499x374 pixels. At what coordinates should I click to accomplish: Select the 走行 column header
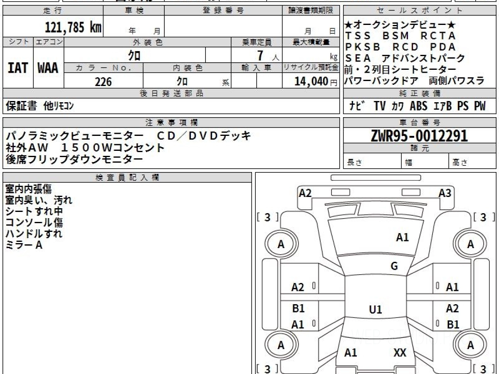pos(53,11)
